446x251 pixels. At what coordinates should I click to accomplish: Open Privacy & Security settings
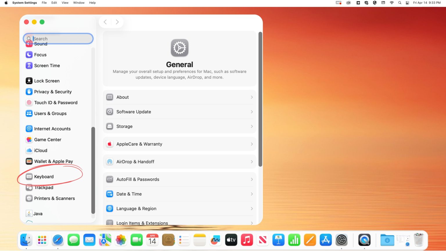click(53, 92)
